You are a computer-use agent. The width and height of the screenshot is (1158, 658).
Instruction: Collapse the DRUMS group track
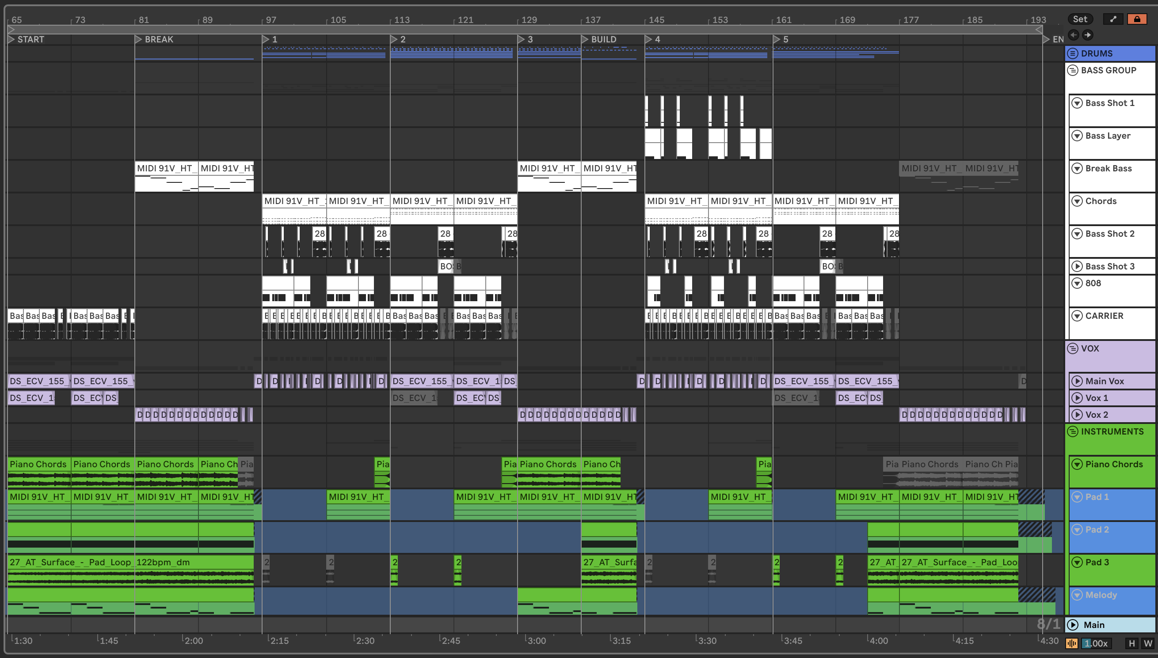1073,53
